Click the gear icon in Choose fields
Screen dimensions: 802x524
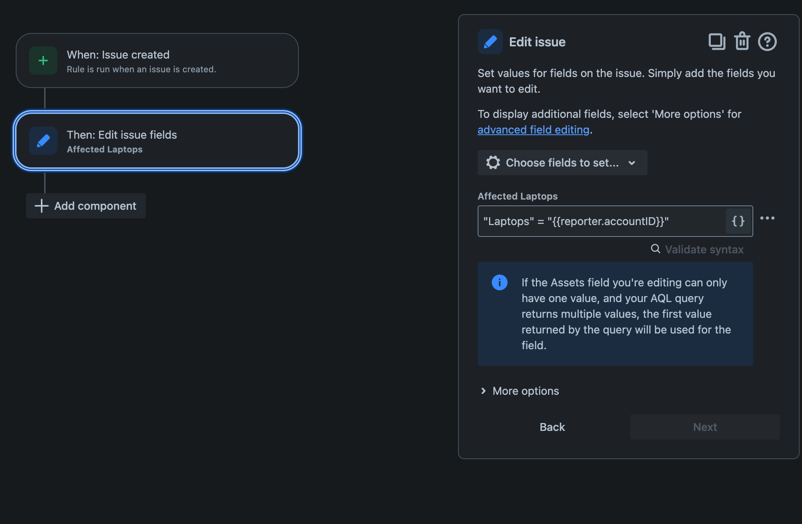(493, 163)
